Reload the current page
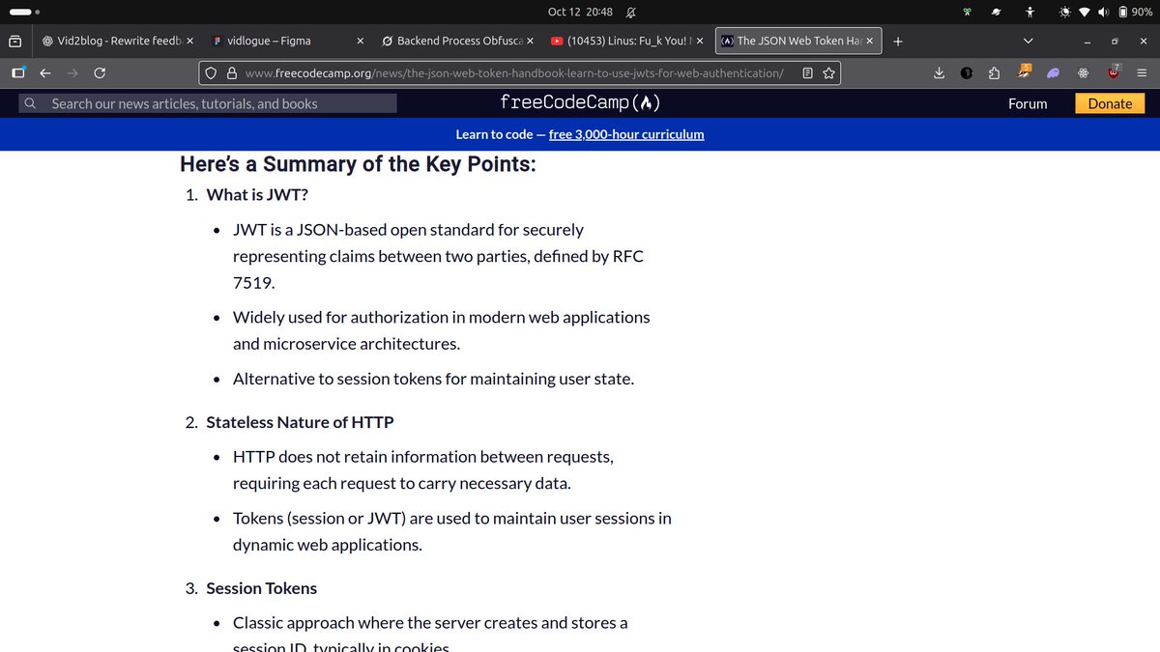The image size is (1160, 652). (100, 72)
